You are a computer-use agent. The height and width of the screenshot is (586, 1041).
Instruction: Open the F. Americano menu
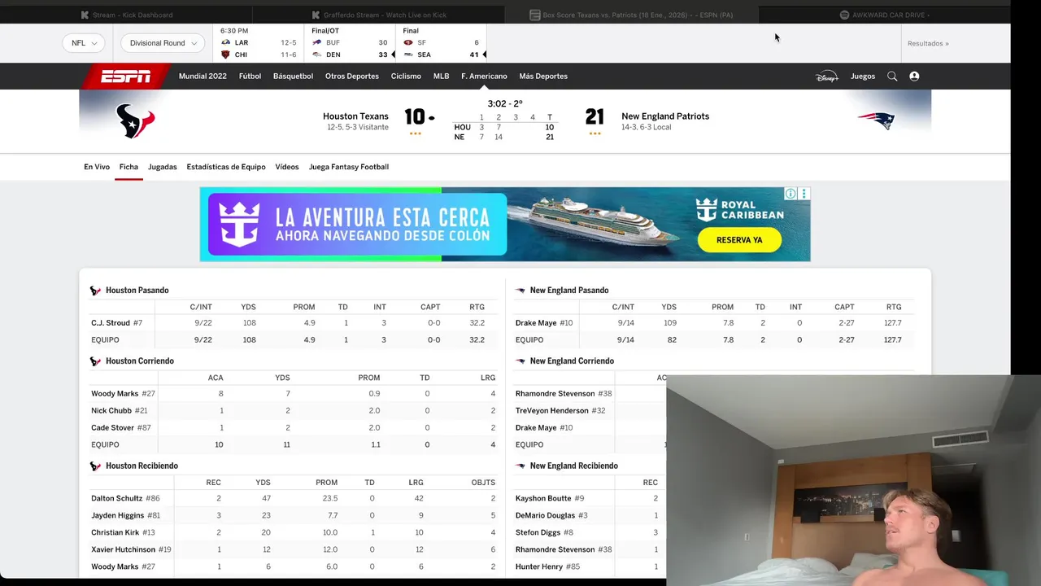click(484, 77)
